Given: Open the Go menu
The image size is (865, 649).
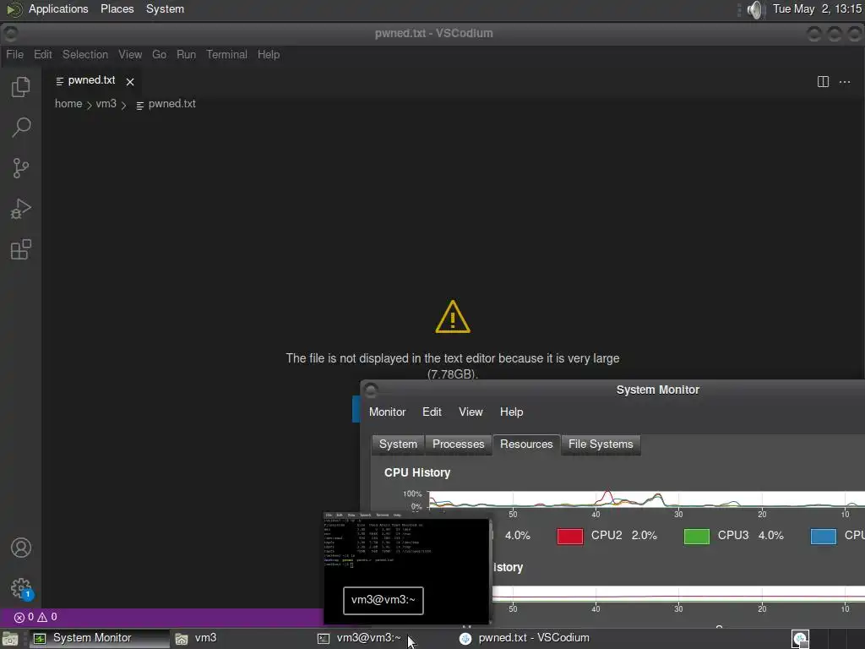Looking at the screenshot, I should 159,55.
